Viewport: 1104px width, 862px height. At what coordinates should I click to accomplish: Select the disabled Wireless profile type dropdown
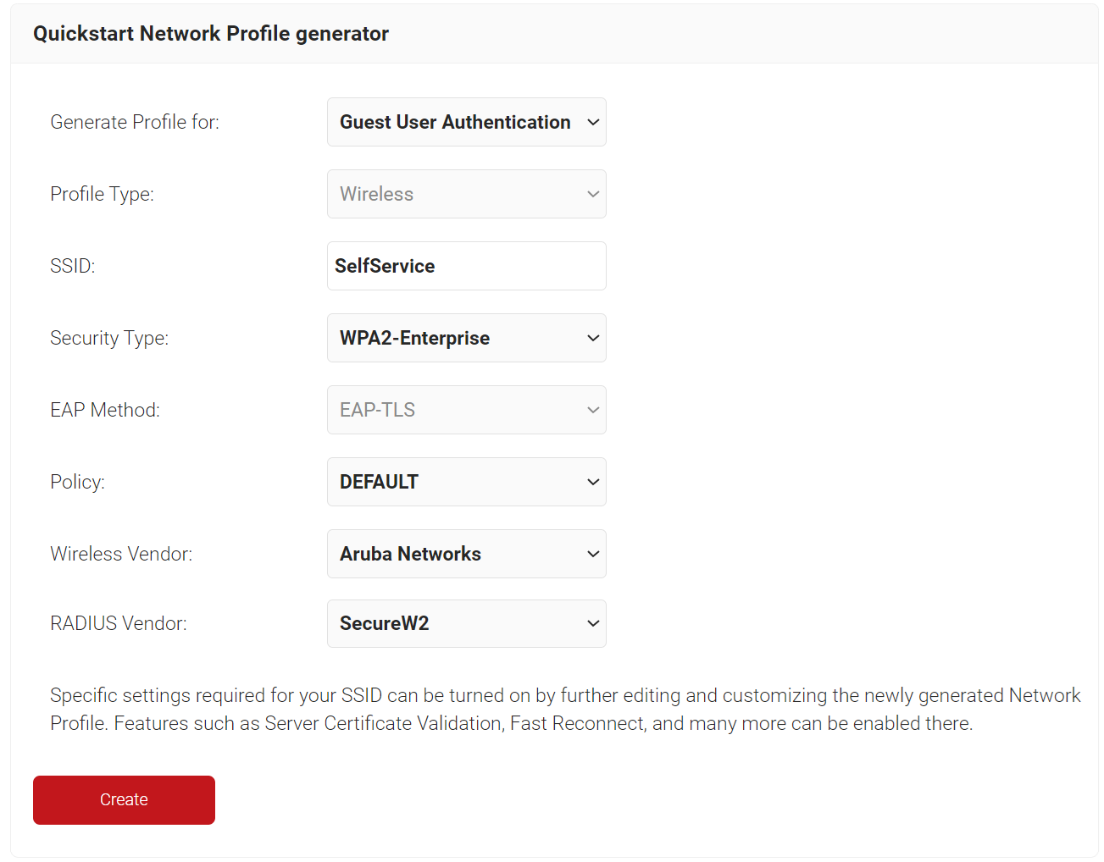pyautogui.click(x=466, y=194)
